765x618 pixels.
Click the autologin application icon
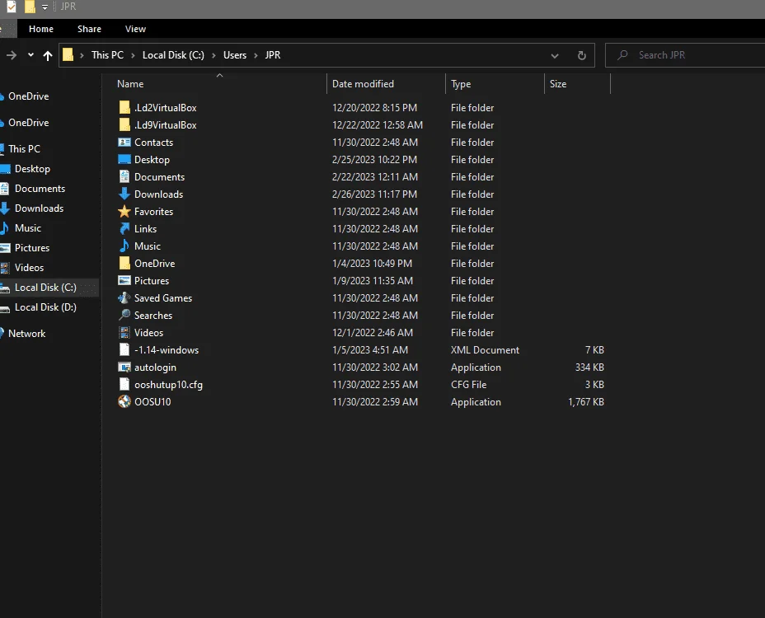pos(124,367)
